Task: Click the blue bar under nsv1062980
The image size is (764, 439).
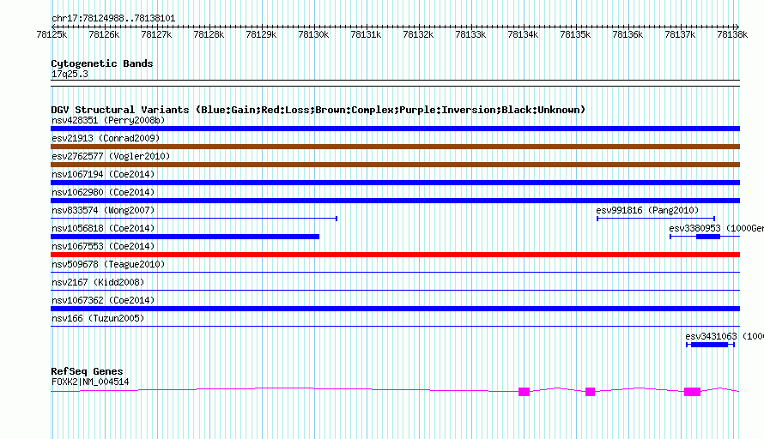Action: point(395,201)
